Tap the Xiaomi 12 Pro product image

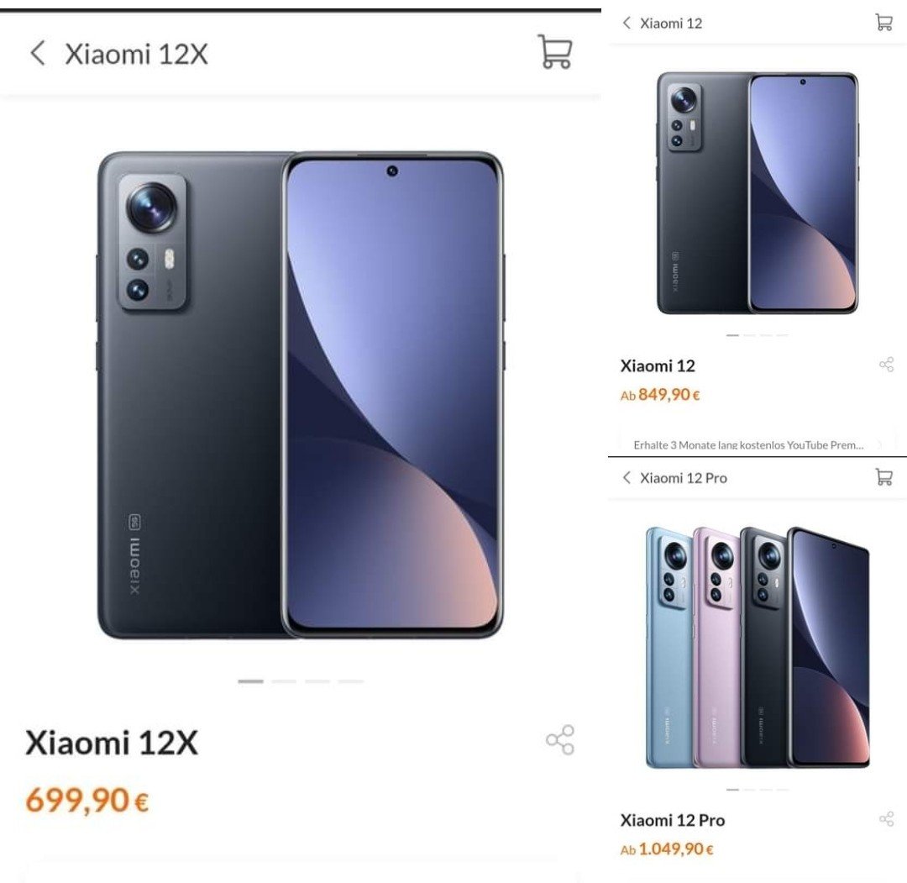pos(758,648)
